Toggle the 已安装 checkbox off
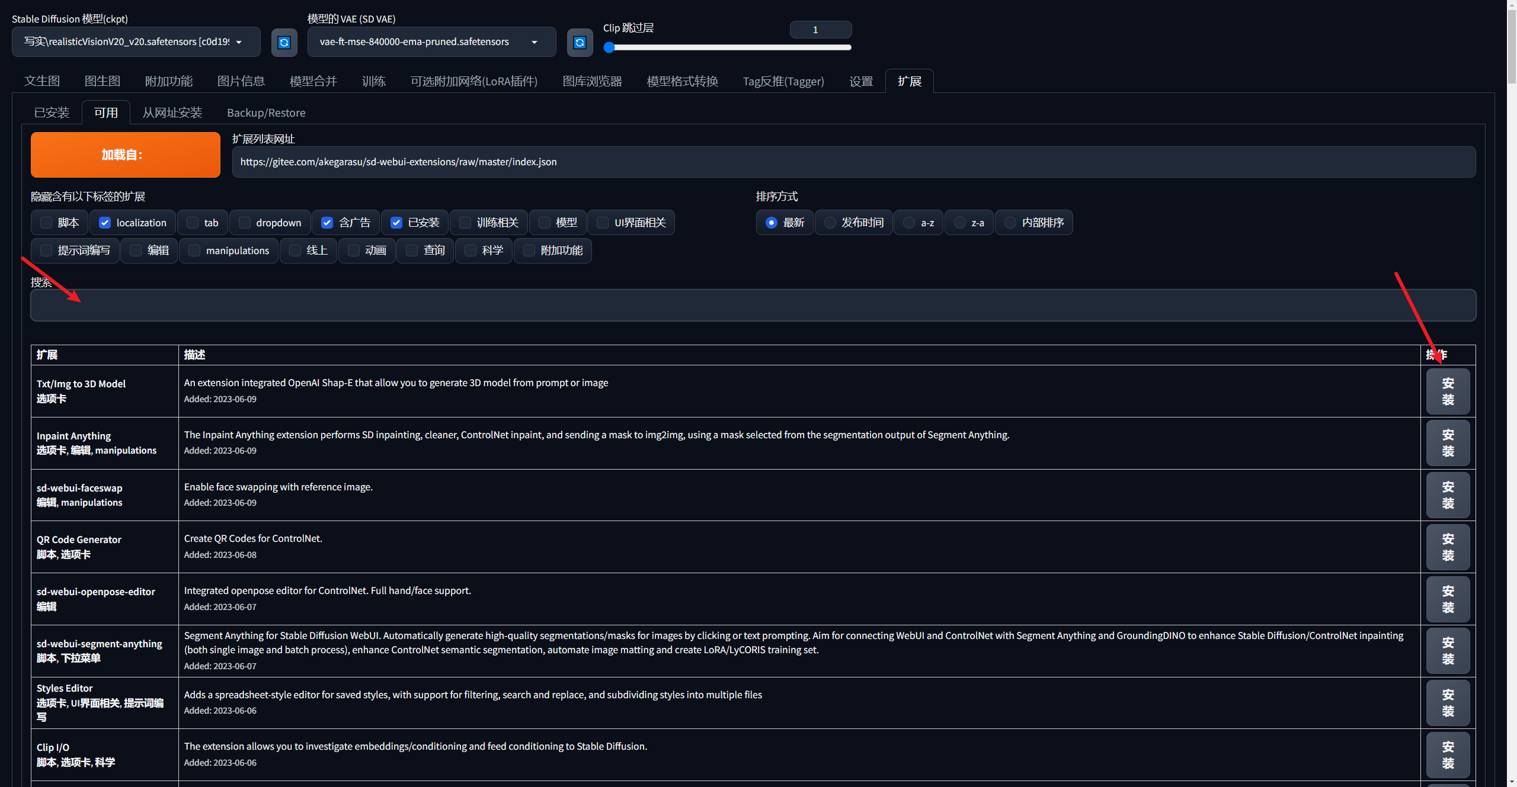The width and height of the screenshot is (1517, 787). [396, 223]
